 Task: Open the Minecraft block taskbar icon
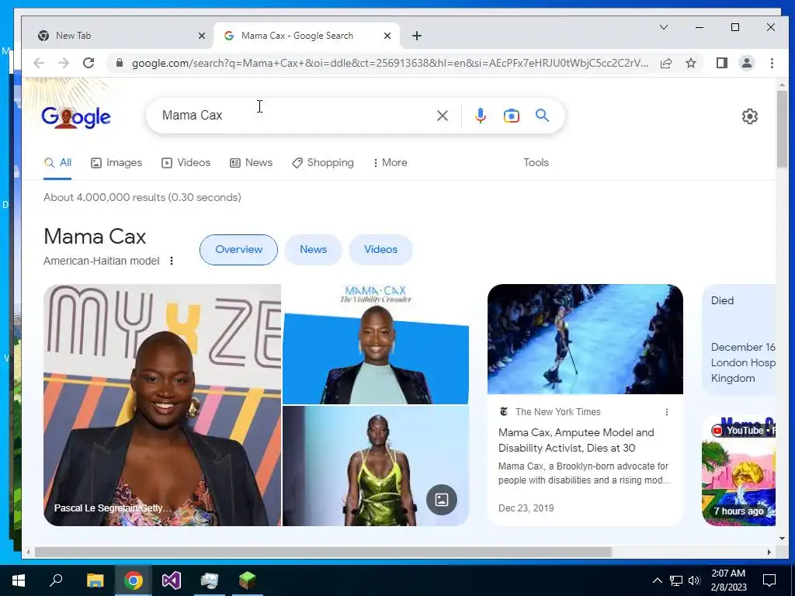pyautogui.click(x=248, y=580)
